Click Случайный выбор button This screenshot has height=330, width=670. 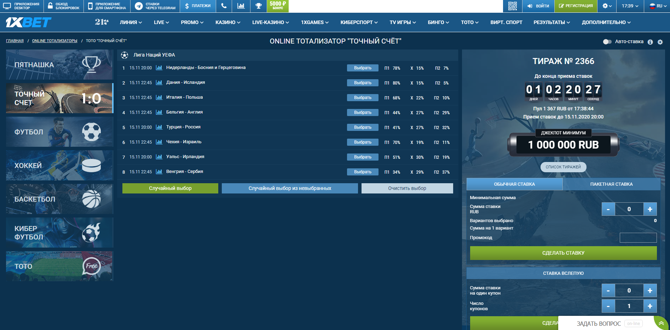(x=170, y=188)
